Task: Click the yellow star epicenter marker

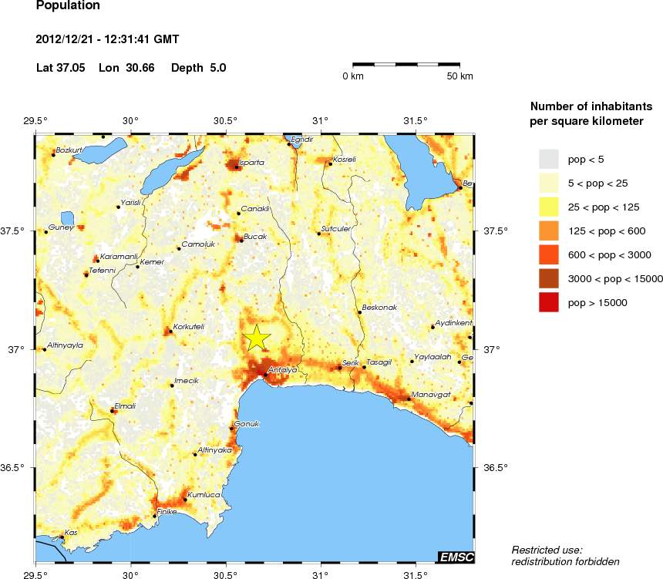Action: [x=257, y=338]
